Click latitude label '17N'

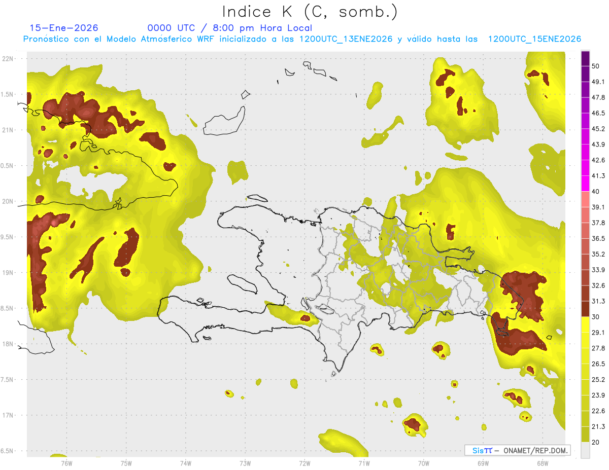[x=8, y=415]
